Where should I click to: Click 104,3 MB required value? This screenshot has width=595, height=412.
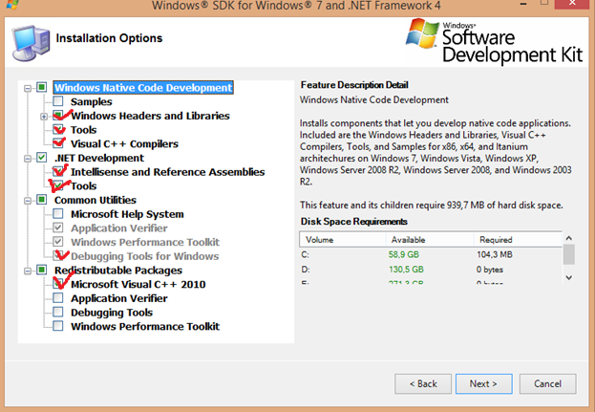click(495, 254)
